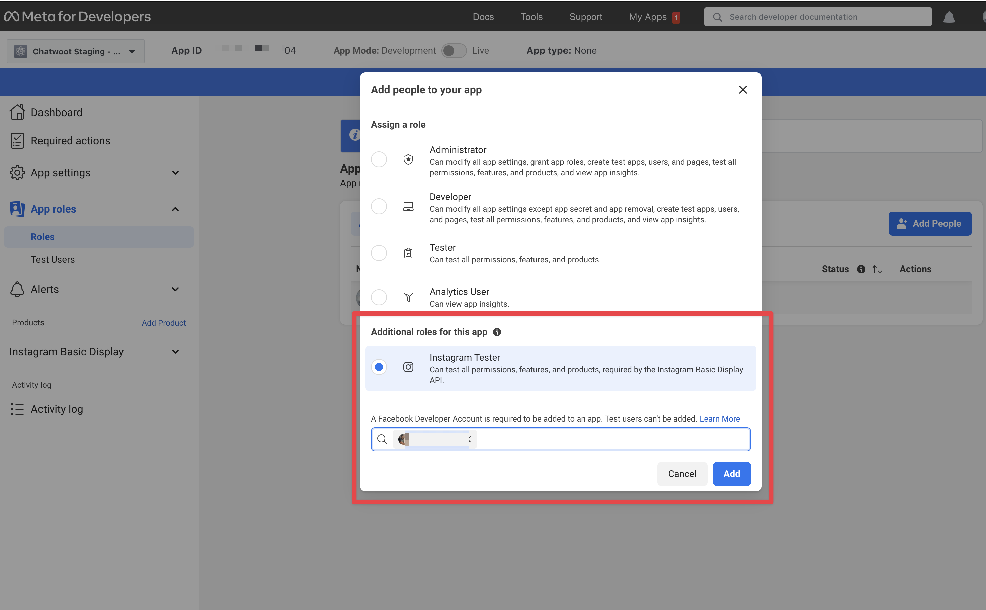Click the search input field
The width and height of the screenshot is (986, 610).
pyautogui.click(x=561, y=439)
